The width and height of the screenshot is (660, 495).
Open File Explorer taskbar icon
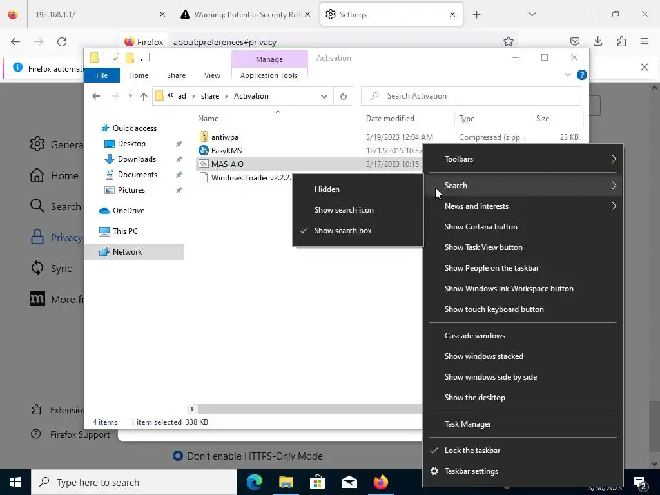click(286, 482)
